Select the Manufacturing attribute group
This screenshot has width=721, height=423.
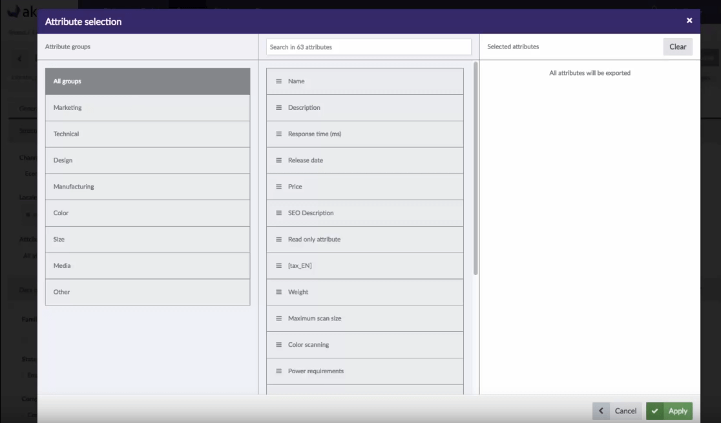pos(147,187)
